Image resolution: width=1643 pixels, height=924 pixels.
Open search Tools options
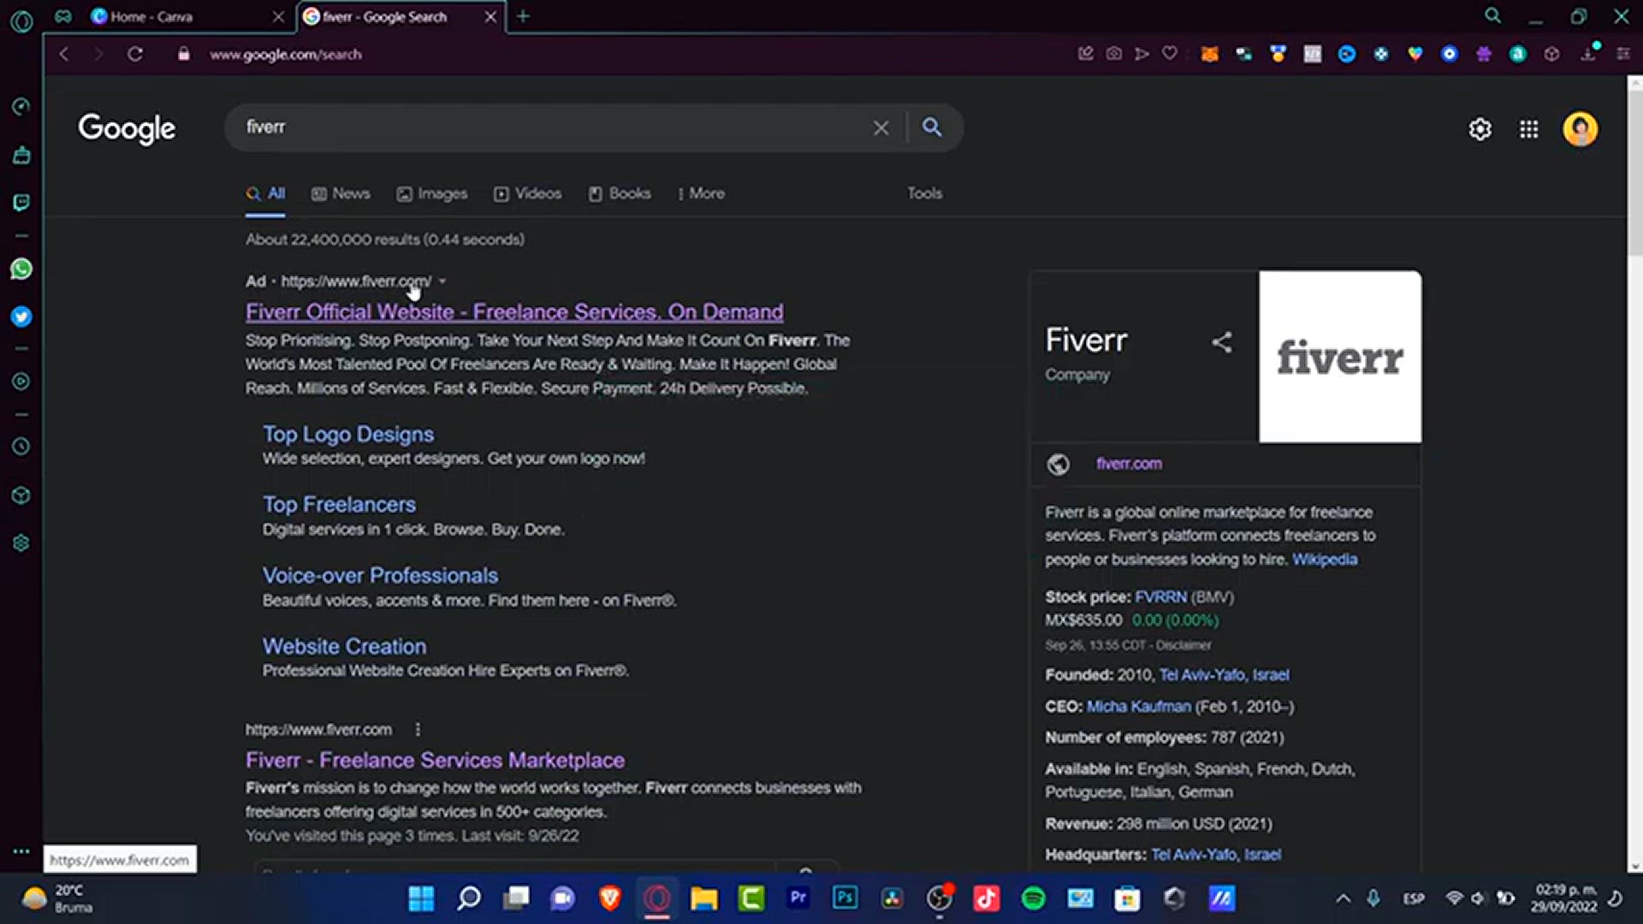[924, 193]
